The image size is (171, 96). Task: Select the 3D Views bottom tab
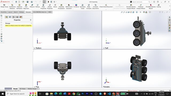[x=22, y=89]
